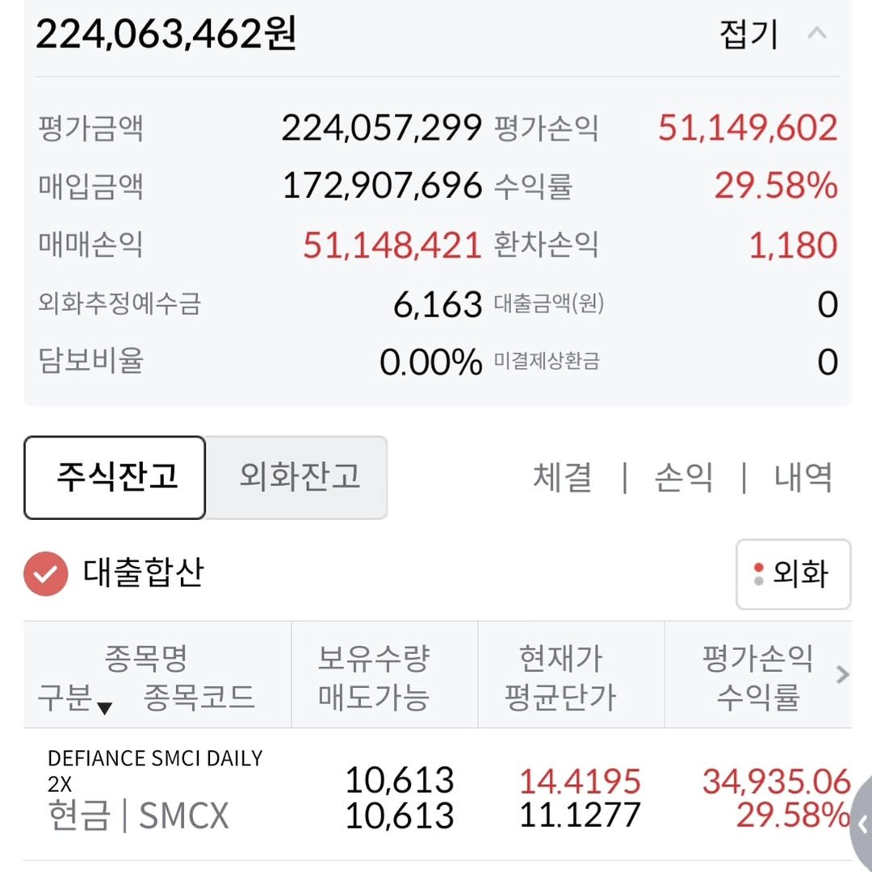
Task: Sort using the 구분 down-arrow
Action: [104, 708]
